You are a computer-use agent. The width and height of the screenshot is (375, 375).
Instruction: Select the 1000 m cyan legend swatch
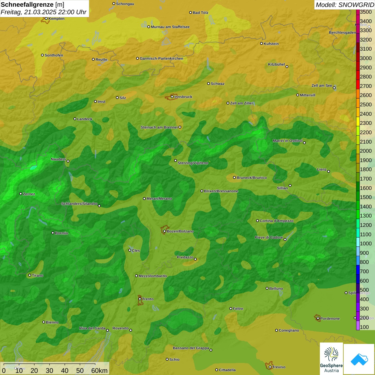click(358, 242)
